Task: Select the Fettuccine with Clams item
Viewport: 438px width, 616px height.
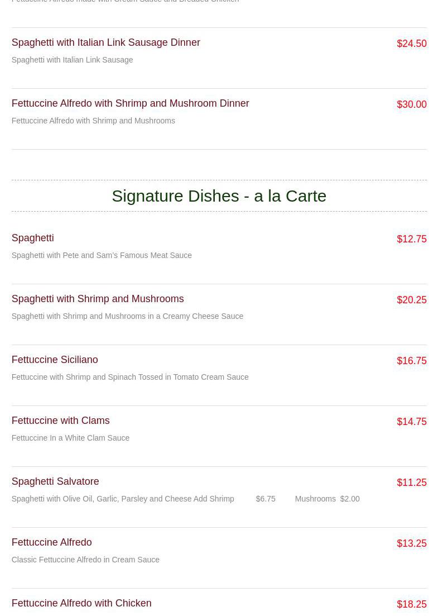Action: (x=60, y=421)
